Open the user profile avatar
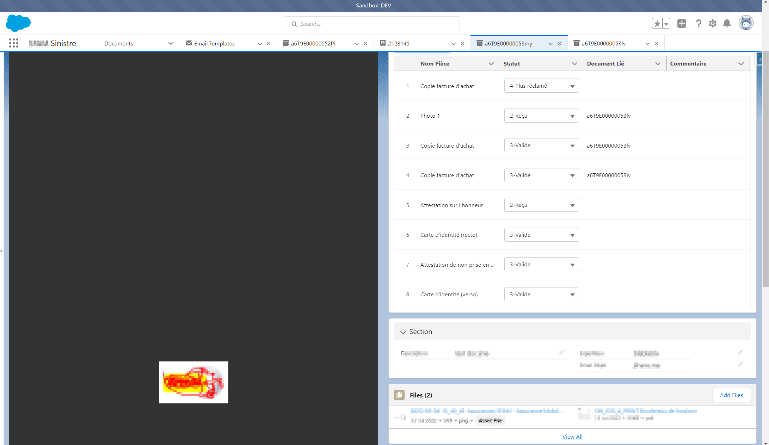The height and width of the screenshot is (445, 769). coord(746,23)
